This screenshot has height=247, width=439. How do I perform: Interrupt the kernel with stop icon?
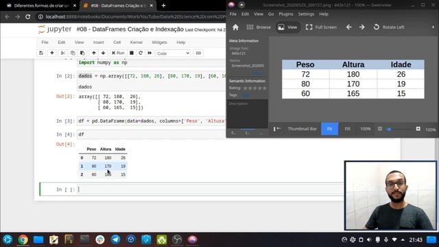tap(131, 53)
